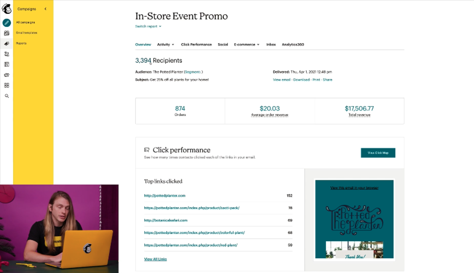This screenshot has height=273, width=474.
Task: Click the Potted Planter email preview thumbnail
Action: coord(354,219)
